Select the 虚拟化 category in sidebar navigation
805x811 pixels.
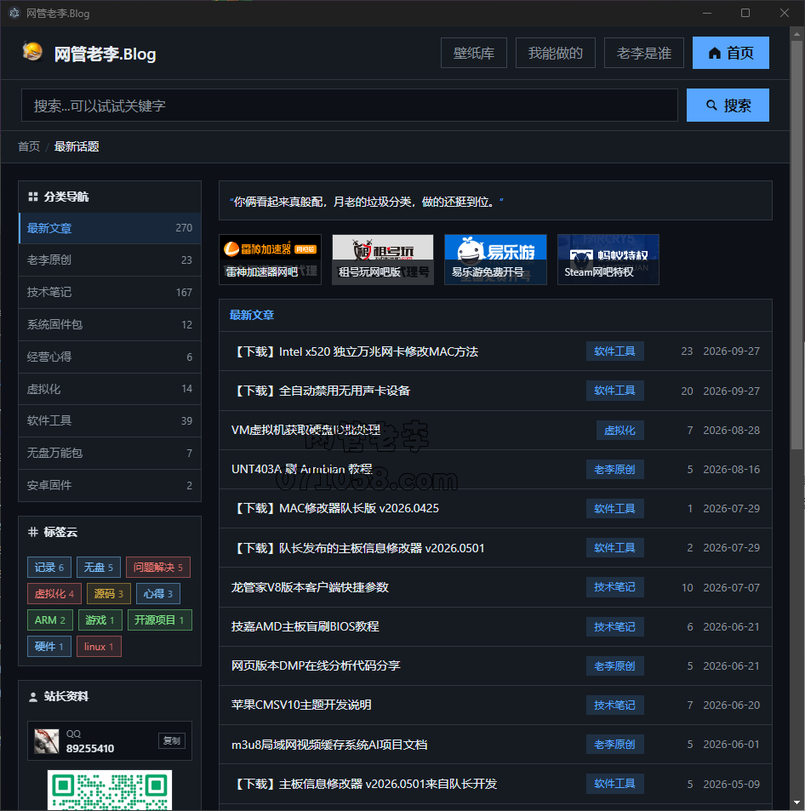(110, 389)
